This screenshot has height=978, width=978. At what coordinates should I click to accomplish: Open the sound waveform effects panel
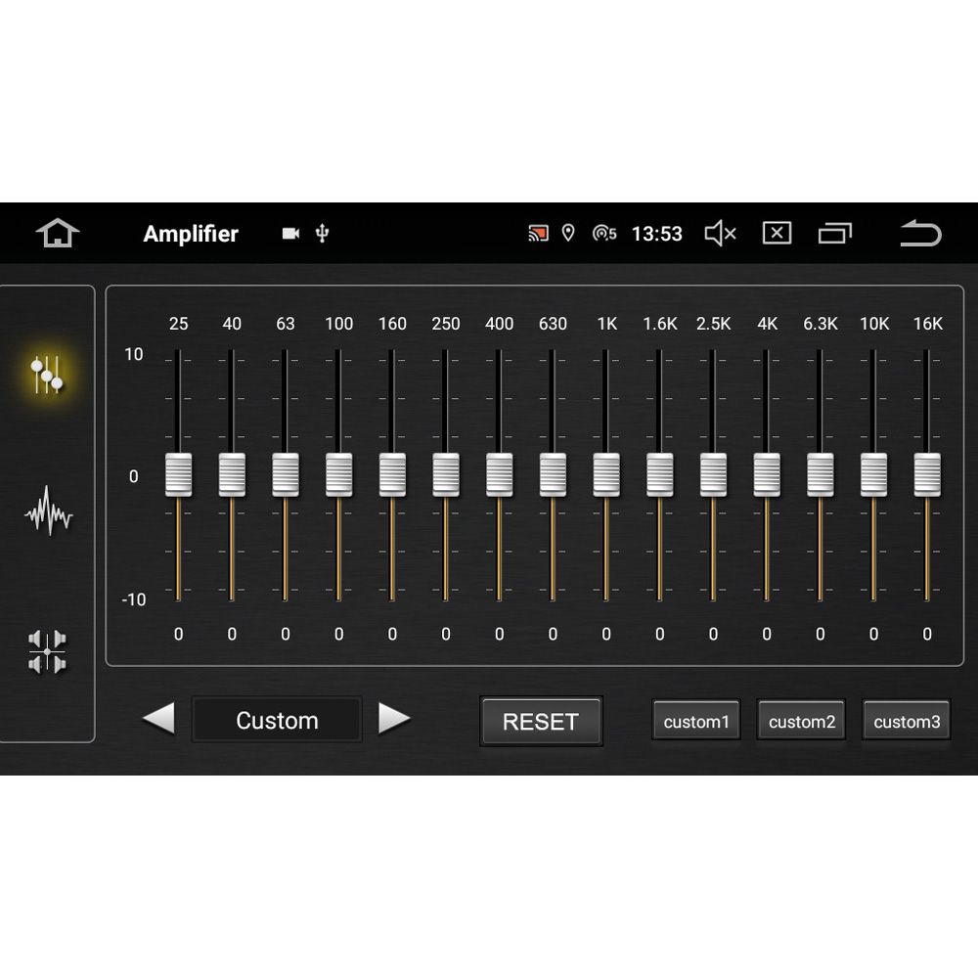pos(49,511)
